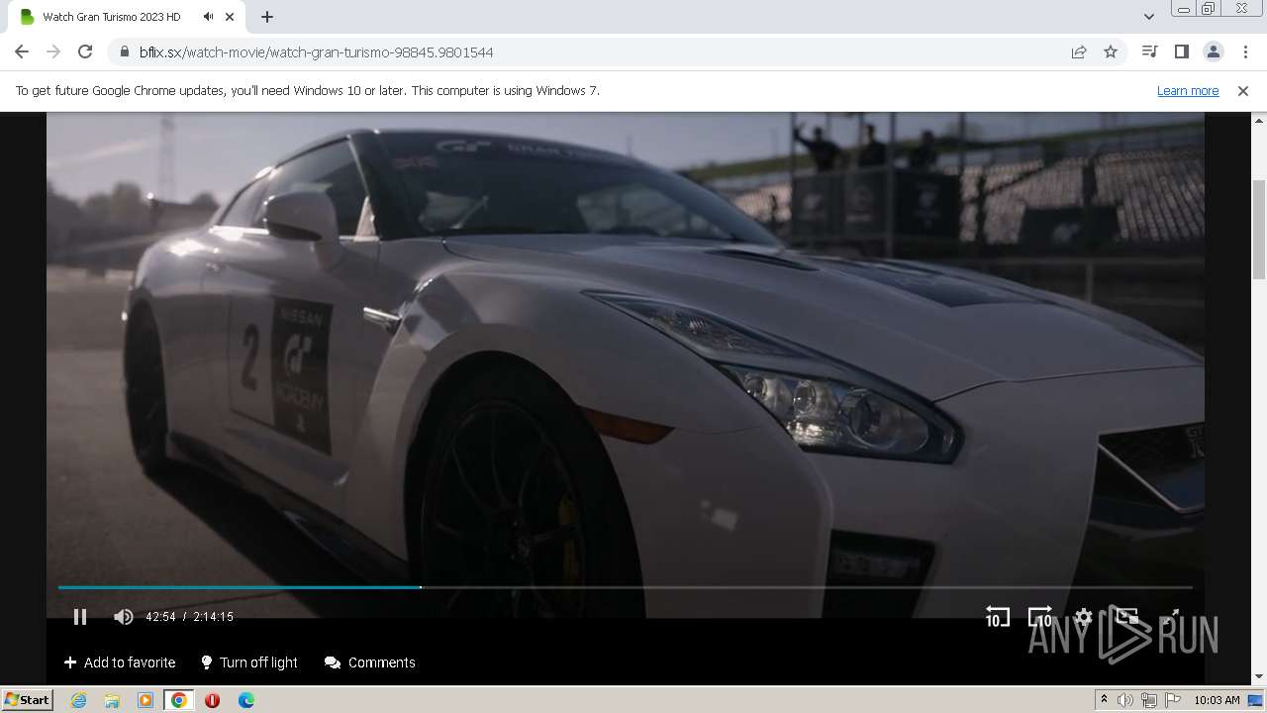This screenshot has height=713, width=1267.
Task: Dismiss the Chrome update notice
Action: (x=1243, y=90)
